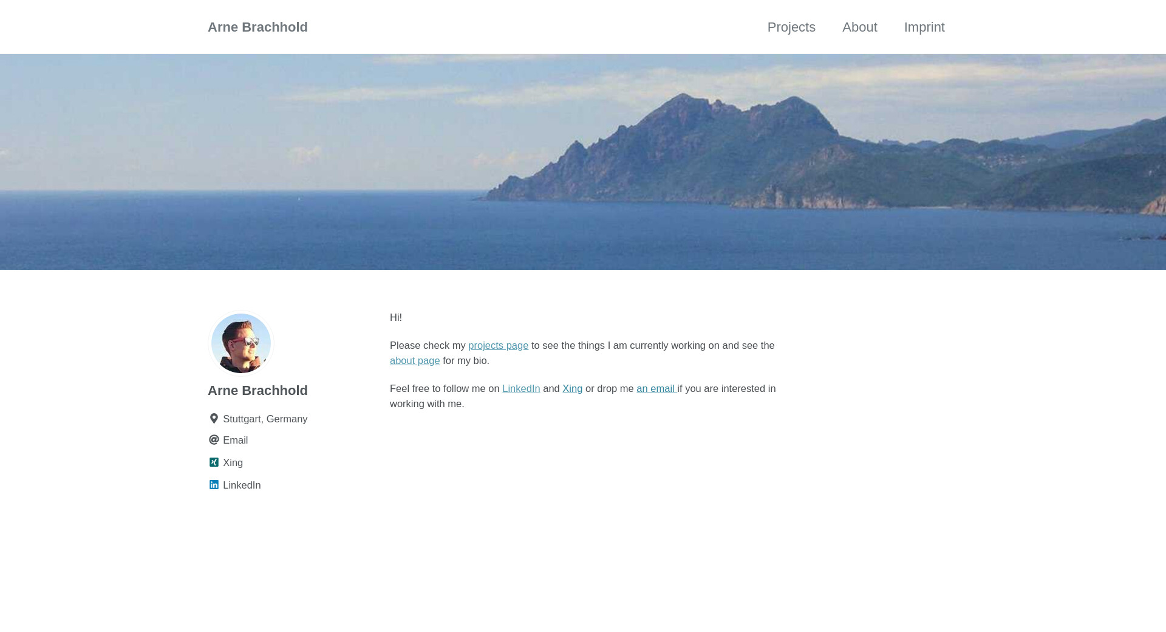
Task: Go to the About navigation item
Action: [859, 27]
